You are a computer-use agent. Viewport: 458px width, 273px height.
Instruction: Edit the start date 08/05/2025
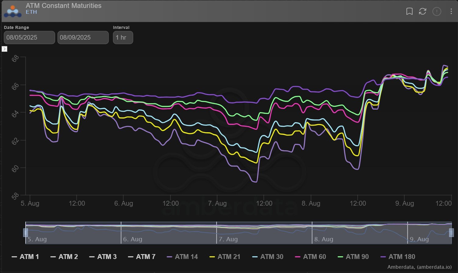pos(29,37)
